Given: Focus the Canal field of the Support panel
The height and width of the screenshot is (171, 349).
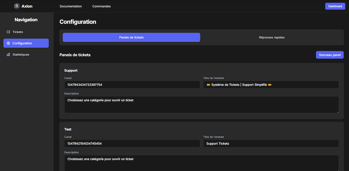Looking at the screenshot, I should coord(132,85).
